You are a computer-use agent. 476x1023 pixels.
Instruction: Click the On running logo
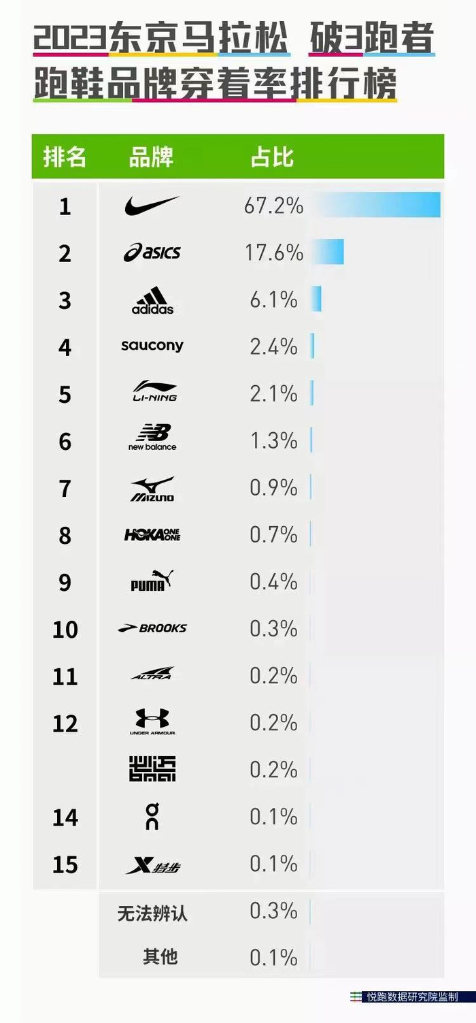(153, 816)
